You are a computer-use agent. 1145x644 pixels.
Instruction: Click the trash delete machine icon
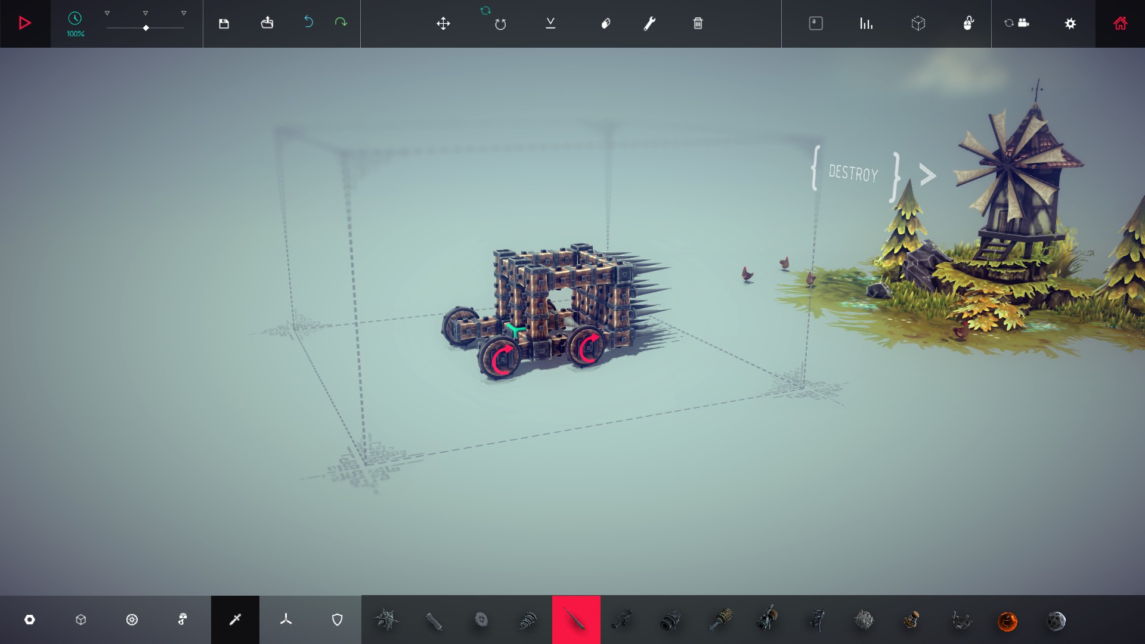(x=698, y=23)
